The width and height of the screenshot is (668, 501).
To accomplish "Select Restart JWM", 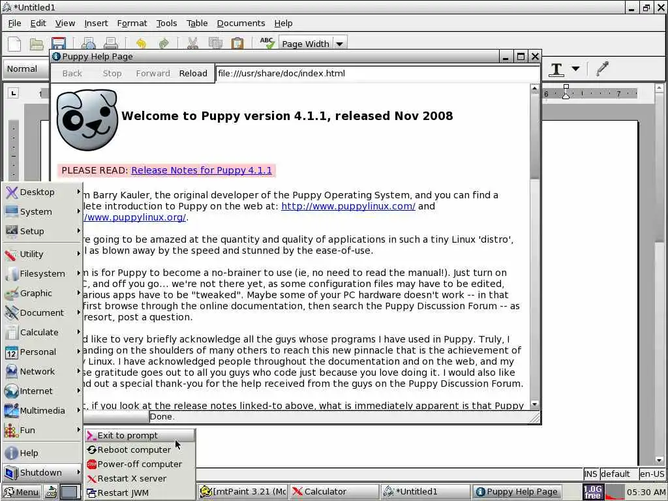I will (x=140, y=493).
